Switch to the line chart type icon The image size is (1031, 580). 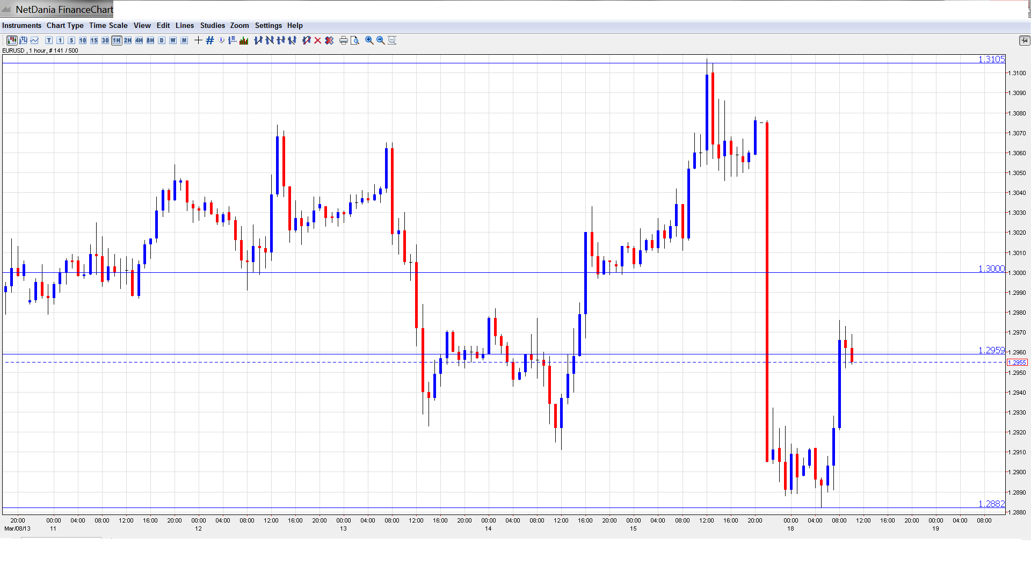click(x=34, y=40)
